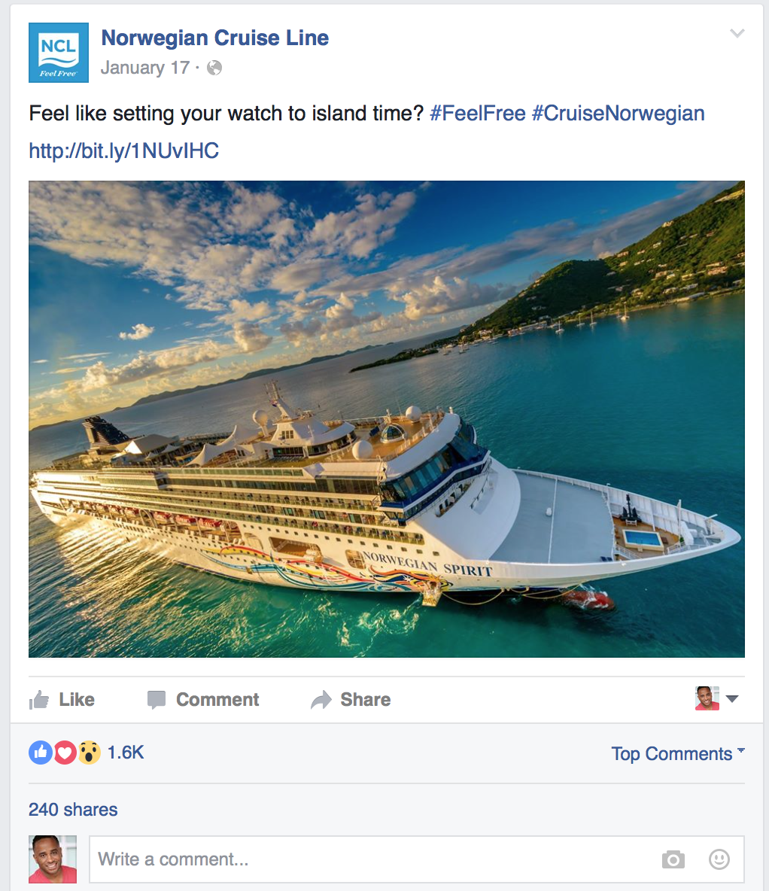Click the #FeelFree hashtag
The width and height of the screenshot is (769, 891).
pyautogui.click(x=478, y=113)
